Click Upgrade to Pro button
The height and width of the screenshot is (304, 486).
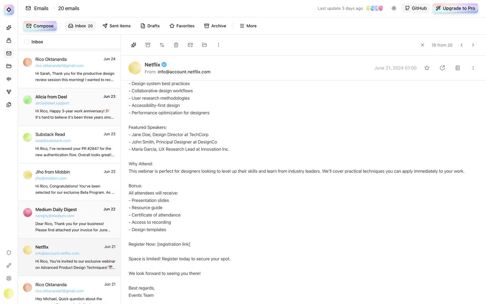tap(456, 8)
